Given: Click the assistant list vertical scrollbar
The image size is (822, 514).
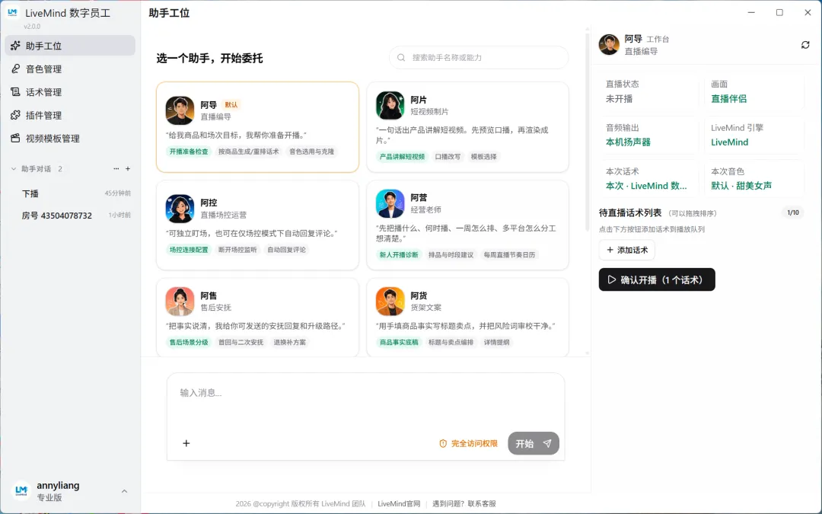Looking at the screenshot, I should tap(587, 131).
